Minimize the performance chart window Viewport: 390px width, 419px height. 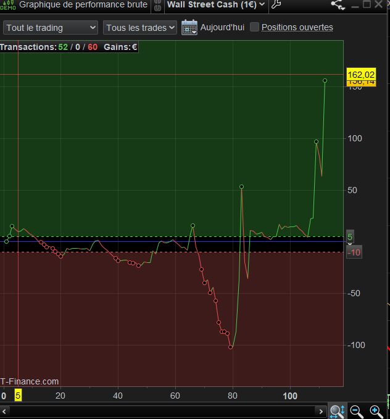pos(355,6)
